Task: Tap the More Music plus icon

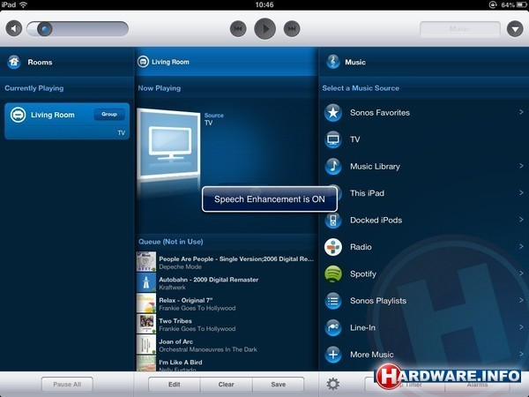Action: [333, 355]
